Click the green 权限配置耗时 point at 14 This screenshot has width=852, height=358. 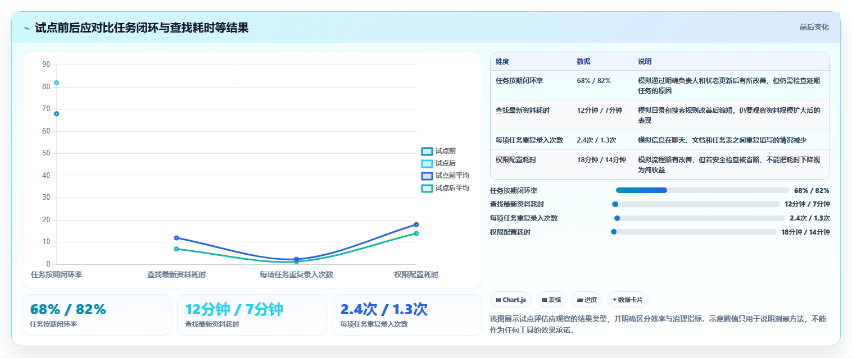tap(416, 233)
